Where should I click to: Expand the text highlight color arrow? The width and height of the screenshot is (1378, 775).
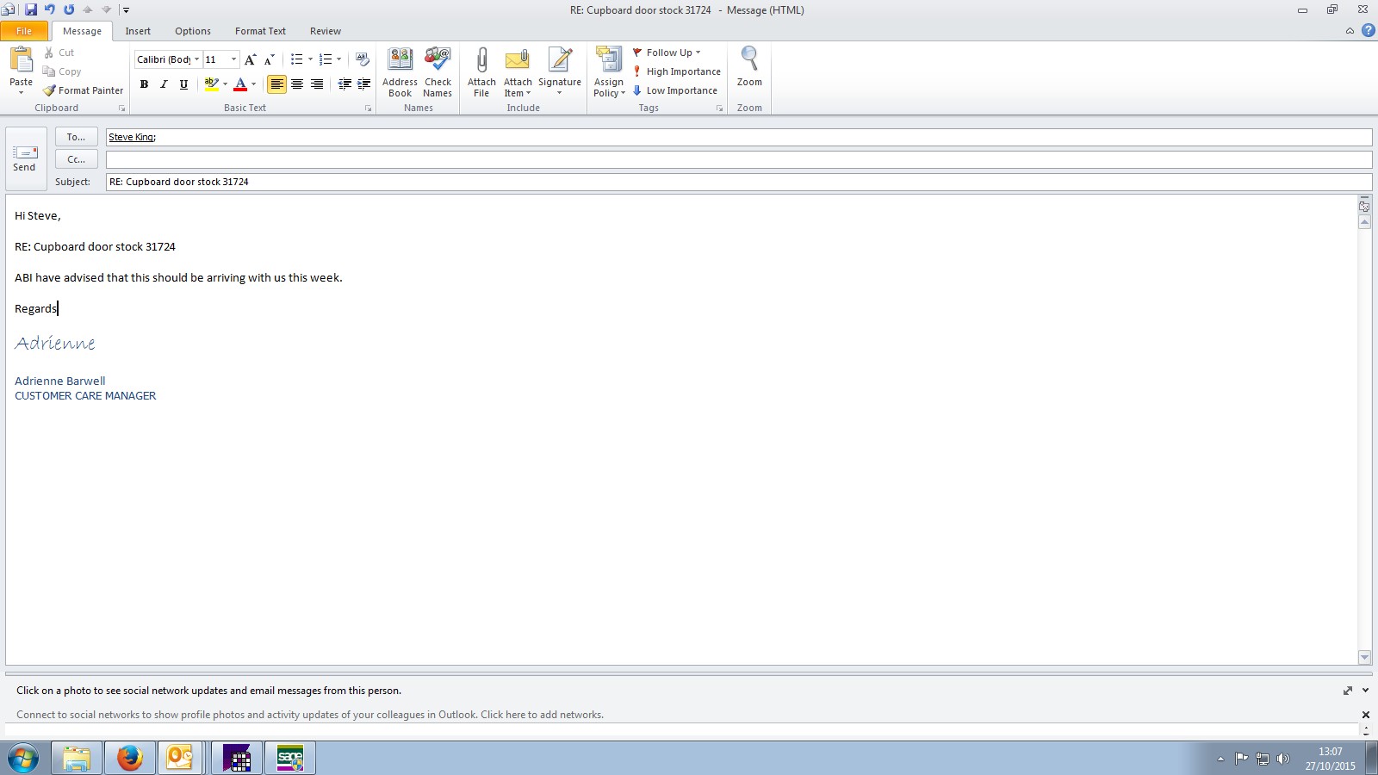[225, 84]
